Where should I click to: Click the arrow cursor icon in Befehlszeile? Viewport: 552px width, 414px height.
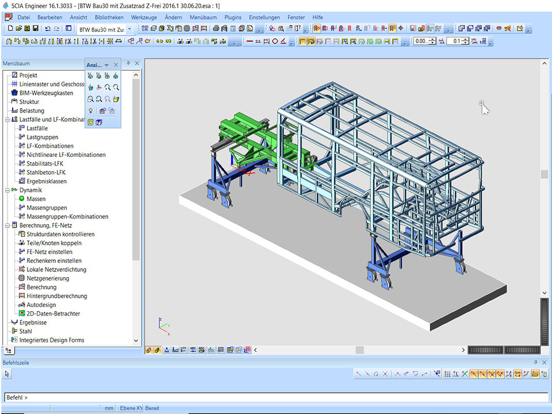coord(7,374)
